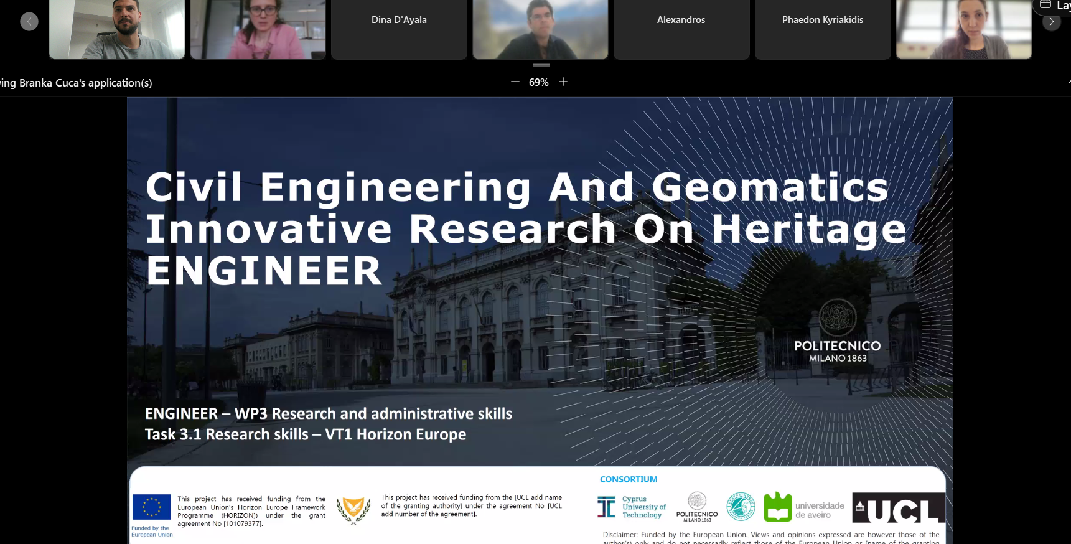Click the CONSORTIUM heading
Image resolution: width=1071 pixels, height=544 pixels.
click(x=629, y=479)
